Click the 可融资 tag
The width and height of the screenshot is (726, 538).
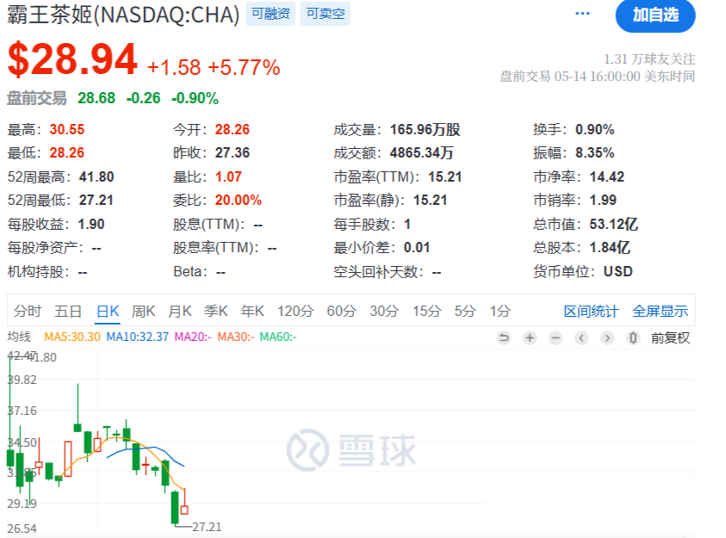click(270, 14)
